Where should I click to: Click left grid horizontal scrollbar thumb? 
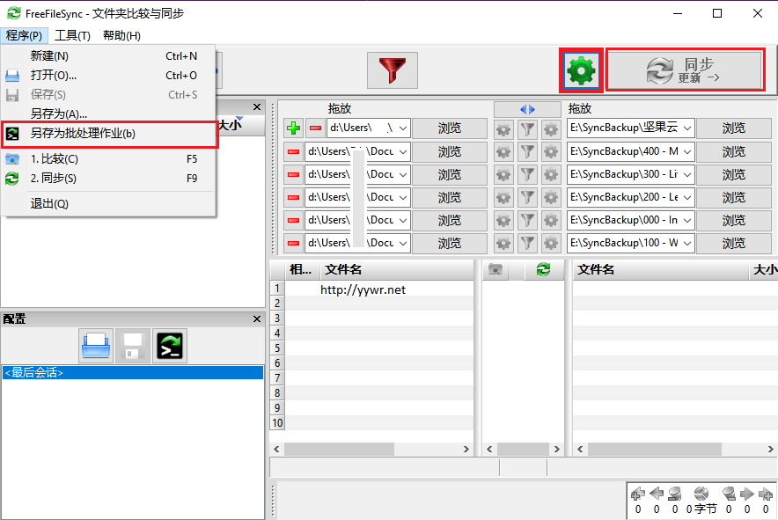click(x=339, y=449)
